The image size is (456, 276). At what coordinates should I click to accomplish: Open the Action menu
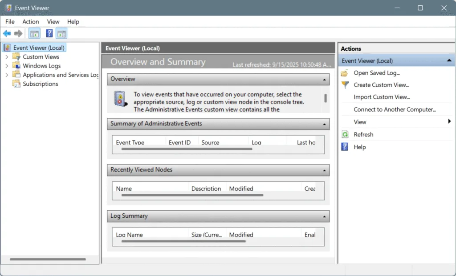click(30, 21)
